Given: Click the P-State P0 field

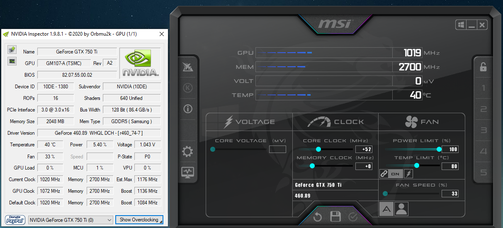Looking at the screenshot, I should [x=148, y=157].
